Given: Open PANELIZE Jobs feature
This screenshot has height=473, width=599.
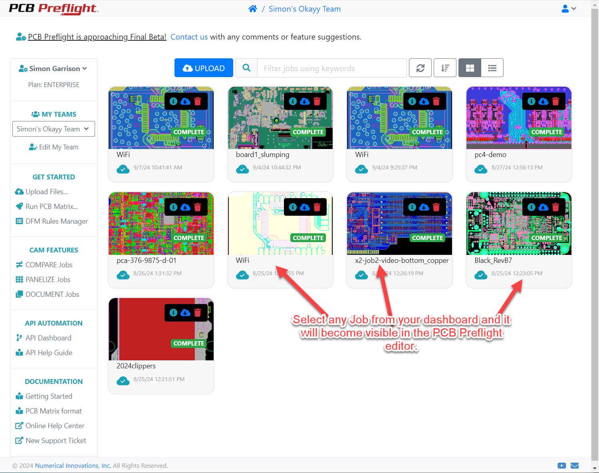Looking at the screenshot, I should [43, 280].
